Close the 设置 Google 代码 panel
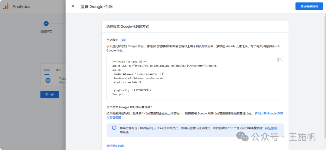Screen dimensions: 326x150 pyautogui.click(x=73, y=6)
